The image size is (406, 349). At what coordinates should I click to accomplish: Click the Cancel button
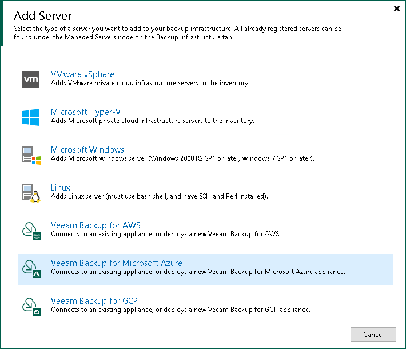pos(373,335)
